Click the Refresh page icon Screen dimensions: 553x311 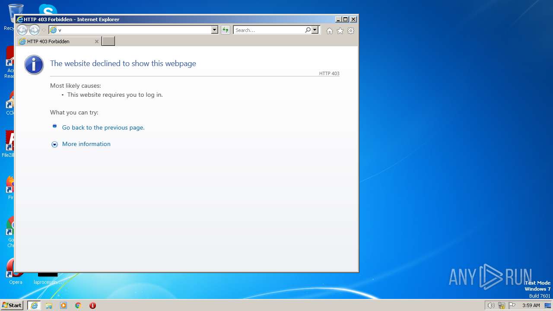click(x=225, y=30)
